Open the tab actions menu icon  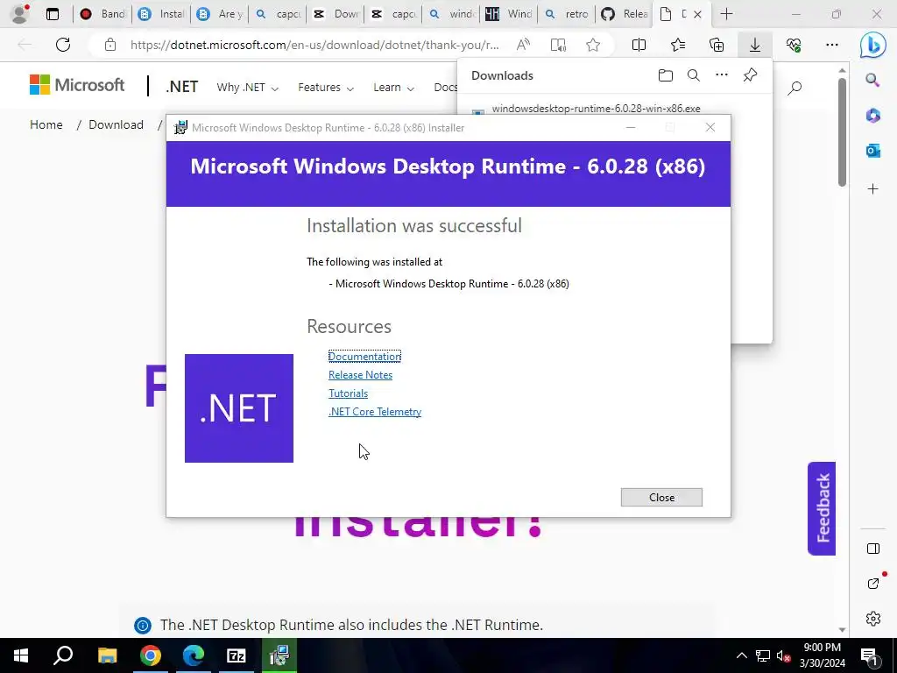tap(53, 14)
